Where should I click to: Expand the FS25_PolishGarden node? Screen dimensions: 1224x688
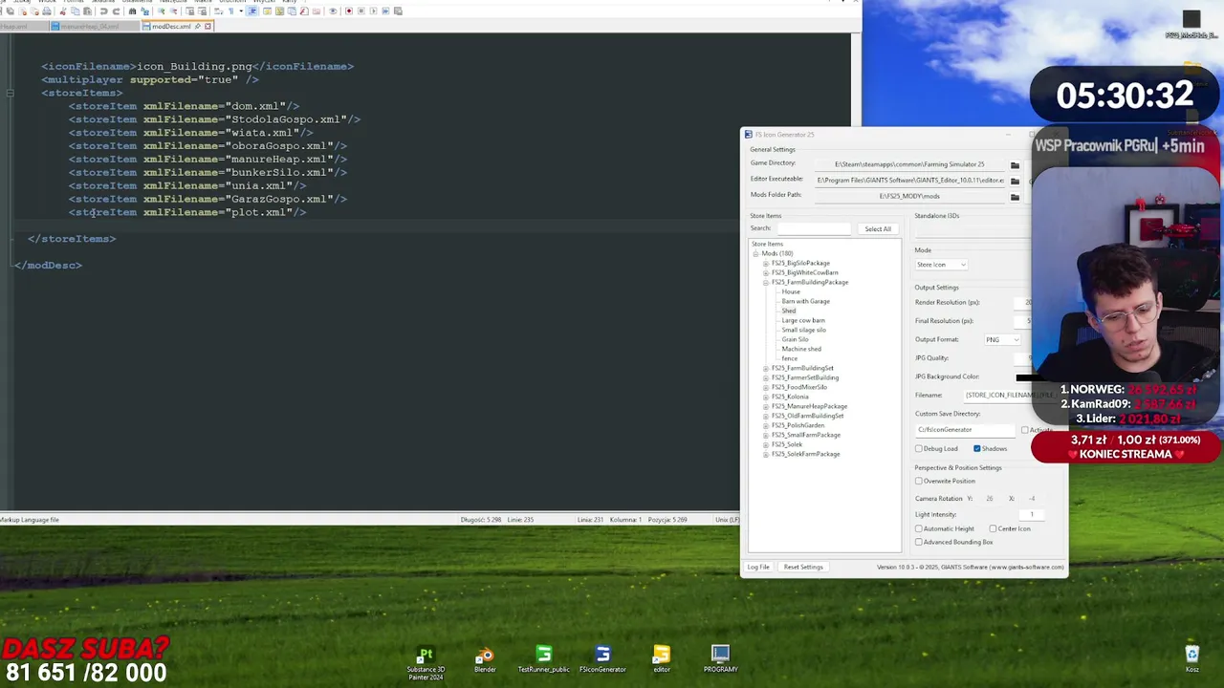coord(766,425)
